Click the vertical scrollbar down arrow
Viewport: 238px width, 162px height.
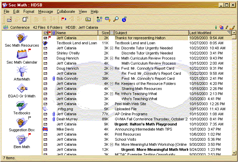[x=234, y=153]
